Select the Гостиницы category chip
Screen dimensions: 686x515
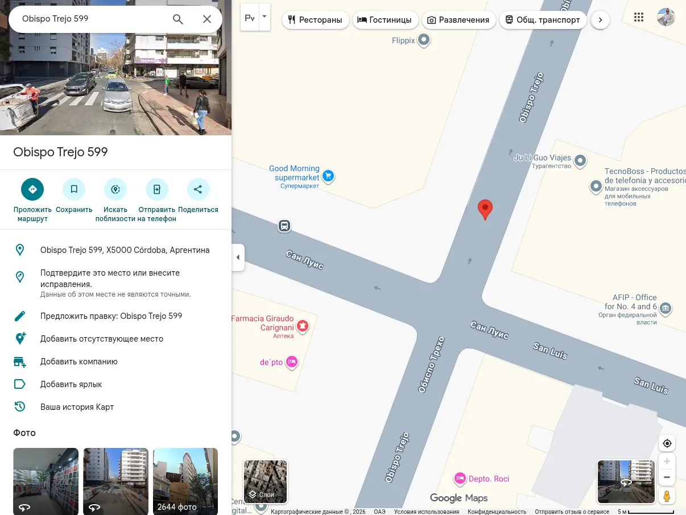pos(385,20)
